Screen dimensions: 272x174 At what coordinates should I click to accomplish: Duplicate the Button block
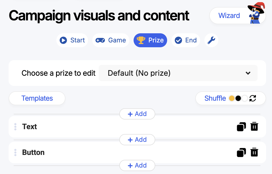[241, 153]
